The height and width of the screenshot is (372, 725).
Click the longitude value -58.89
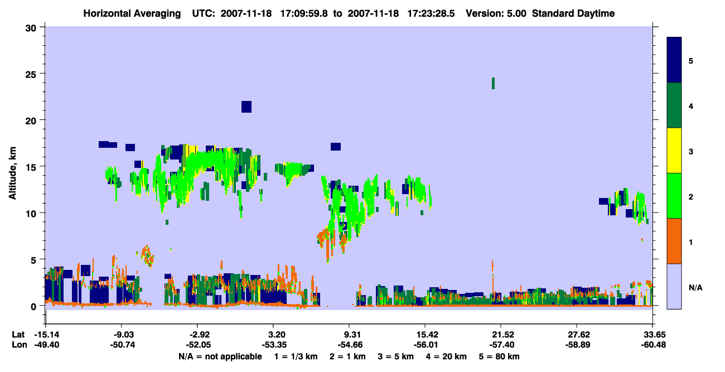point(577,345)
